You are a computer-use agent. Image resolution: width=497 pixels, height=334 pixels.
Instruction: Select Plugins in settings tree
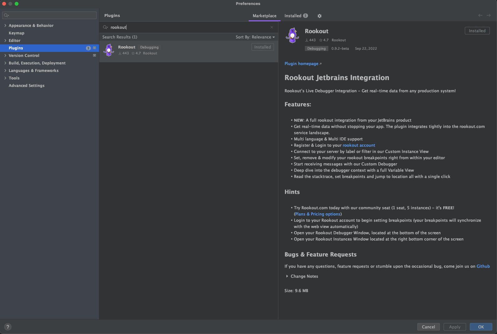click(x=16, y=48)
